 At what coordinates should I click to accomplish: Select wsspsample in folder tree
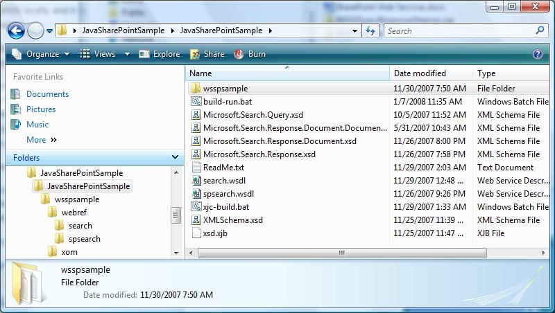tap(77, 199)
